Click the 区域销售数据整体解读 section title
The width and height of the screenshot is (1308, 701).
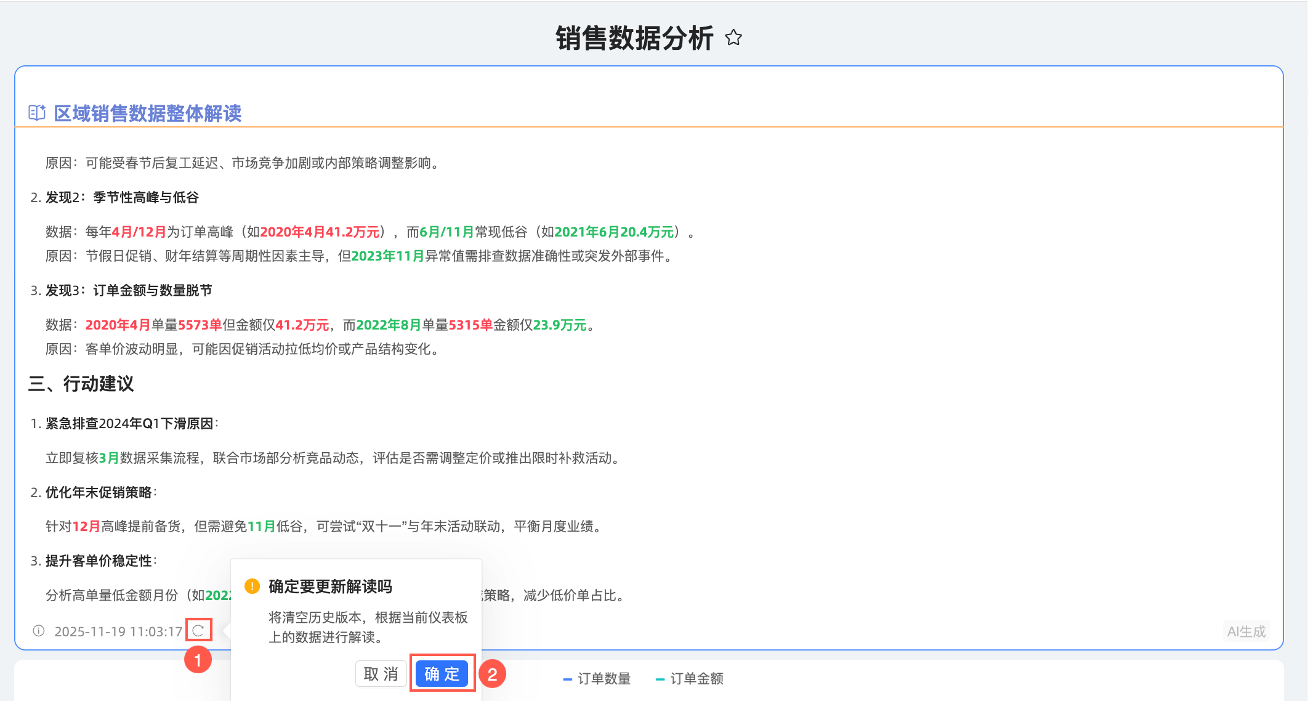tap(148, 113)
